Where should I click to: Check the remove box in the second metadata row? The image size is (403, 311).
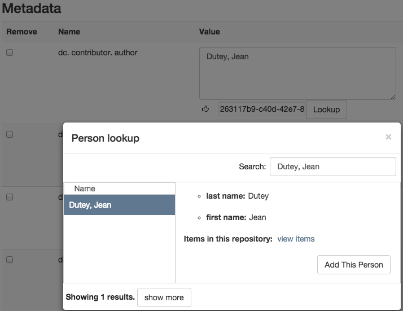pyautogui.click(x=10, y=134)
